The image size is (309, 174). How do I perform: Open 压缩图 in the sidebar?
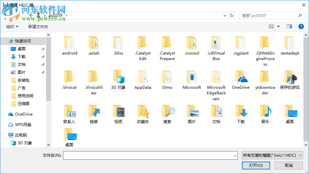click(x=23, y=104)
